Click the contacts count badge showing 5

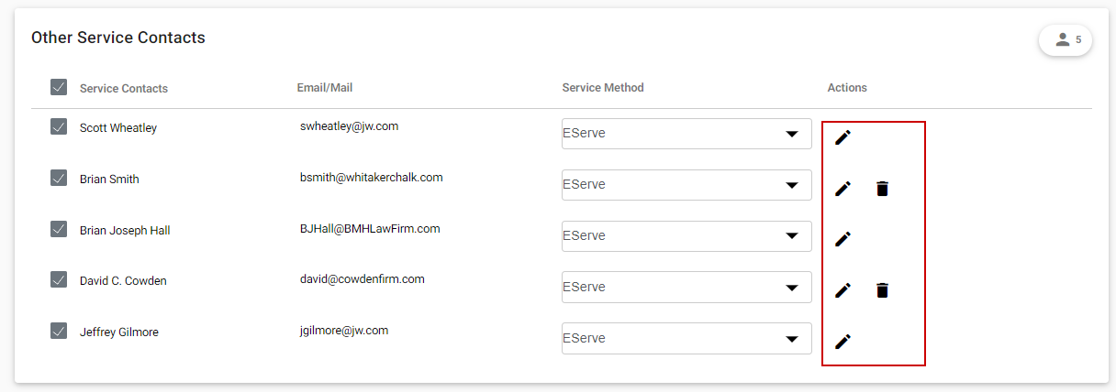pos(1066,40)
